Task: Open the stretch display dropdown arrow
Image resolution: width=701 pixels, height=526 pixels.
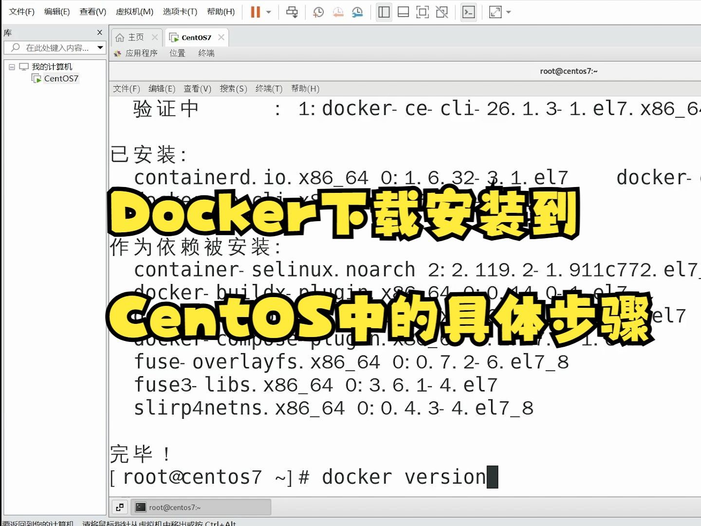Action: click(x=509, y=12)
